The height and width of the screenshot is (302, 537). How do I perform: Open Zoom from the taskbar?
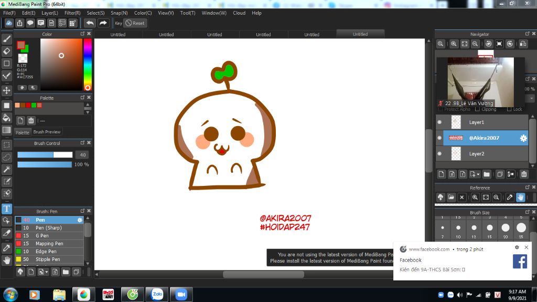pyautogui.click(x=181, y=295)
